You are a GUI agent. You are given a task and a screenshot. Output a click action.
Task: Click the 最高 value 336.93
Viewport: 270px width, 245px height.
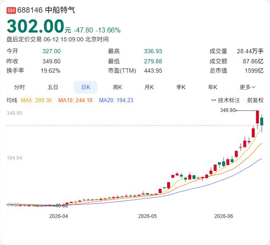pyautogui.click(x=153, y=51)
